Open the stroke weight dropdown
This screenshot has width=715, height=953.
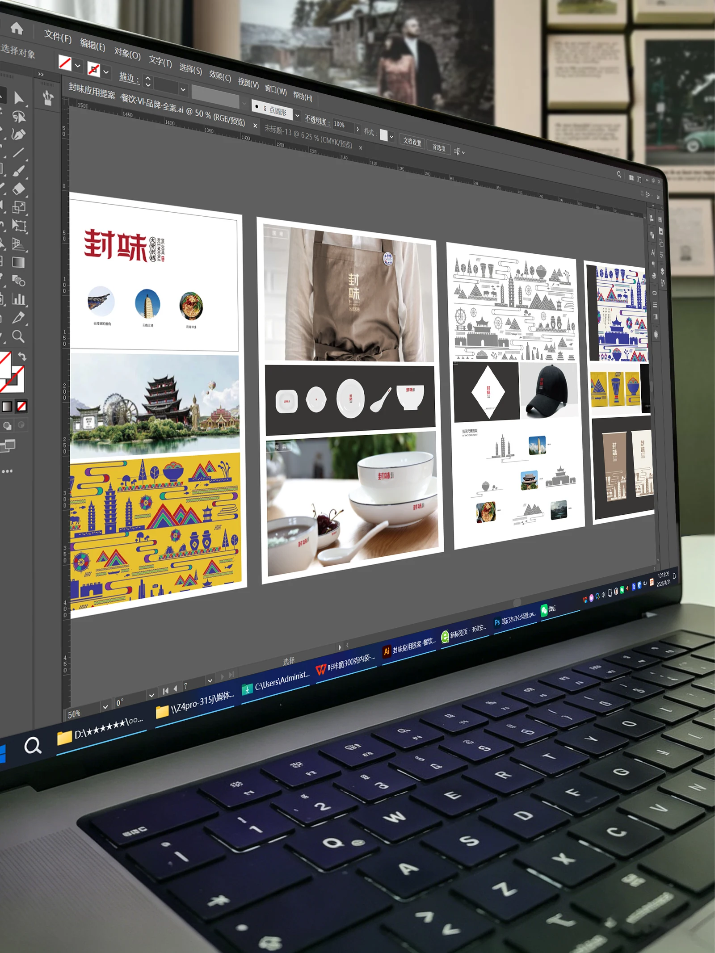coord(183,89)
